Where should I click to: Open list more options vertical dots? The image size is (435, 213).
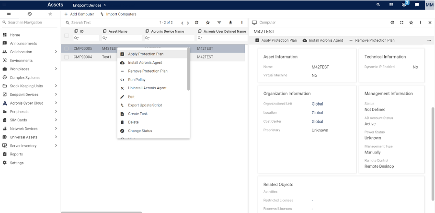(x=242, y=23)
